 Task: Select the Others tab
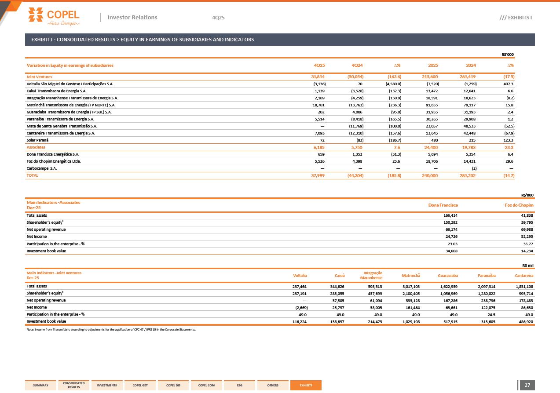(x=273, y=386)
